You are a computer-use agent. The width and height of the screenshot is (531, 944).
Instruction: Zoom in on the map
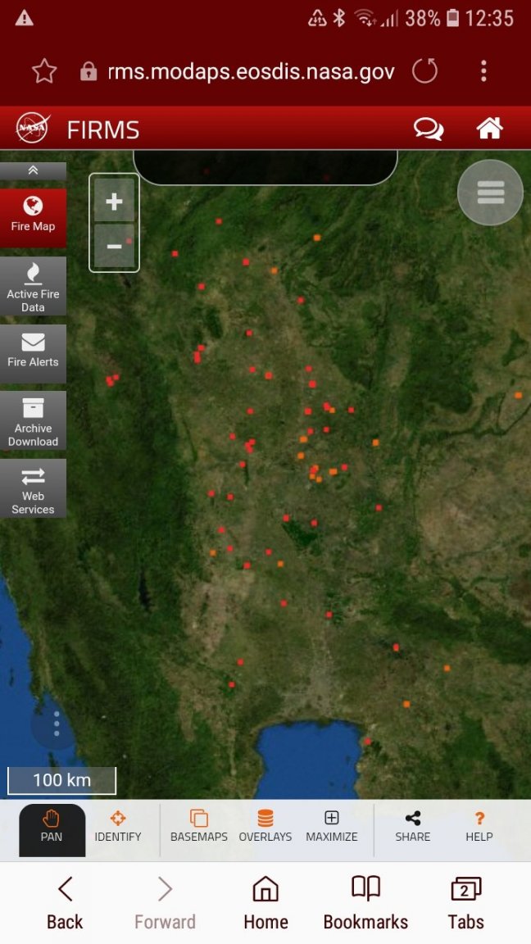(114, 202)
